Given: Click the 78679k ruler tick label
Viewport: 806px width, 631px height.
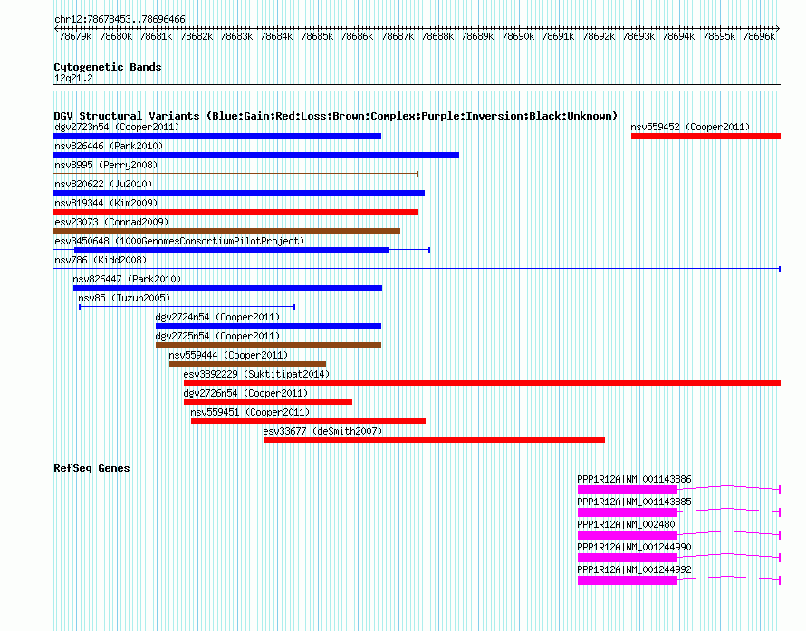Looking at the screenshot, I should point(75,36).
